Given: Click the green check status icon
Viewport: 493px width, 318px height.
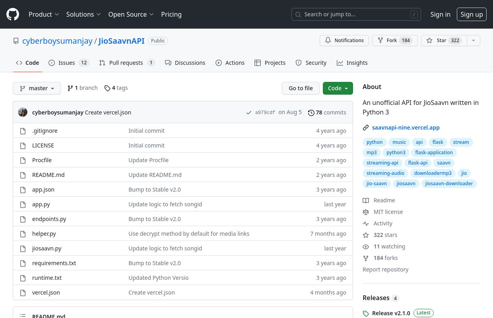Looking at the screenshot, I should pyautogui.click(x=249, y=112).
